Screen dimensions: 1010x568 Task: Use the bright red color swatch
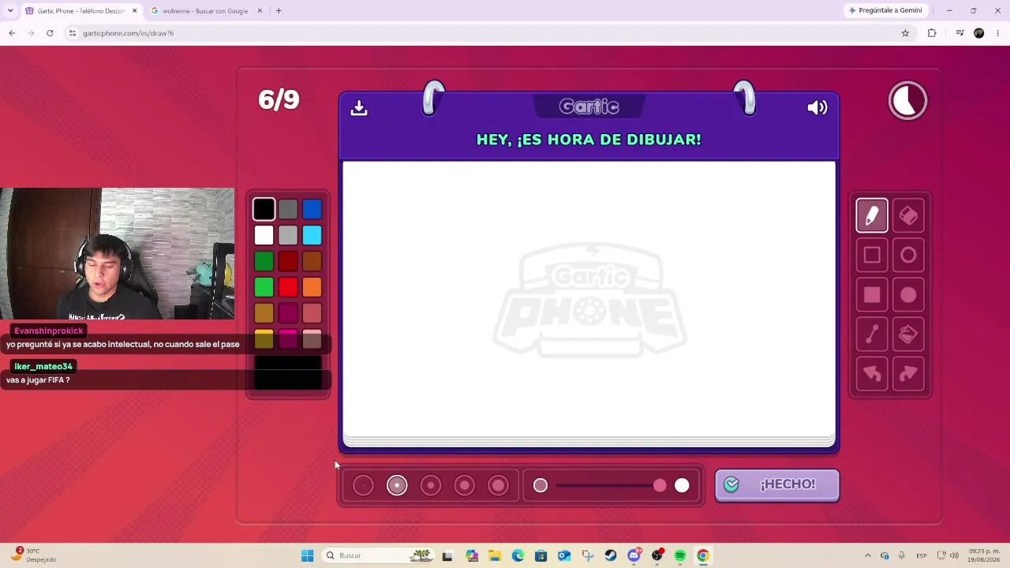(x=288, y=287)
